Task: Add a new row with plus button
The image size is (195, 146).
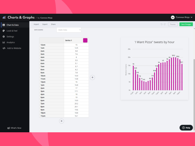Action: (62, 121)
